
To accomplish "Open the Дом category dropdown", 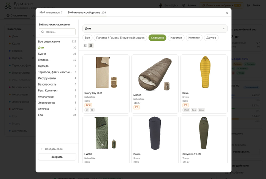I will tap(155, 29).
